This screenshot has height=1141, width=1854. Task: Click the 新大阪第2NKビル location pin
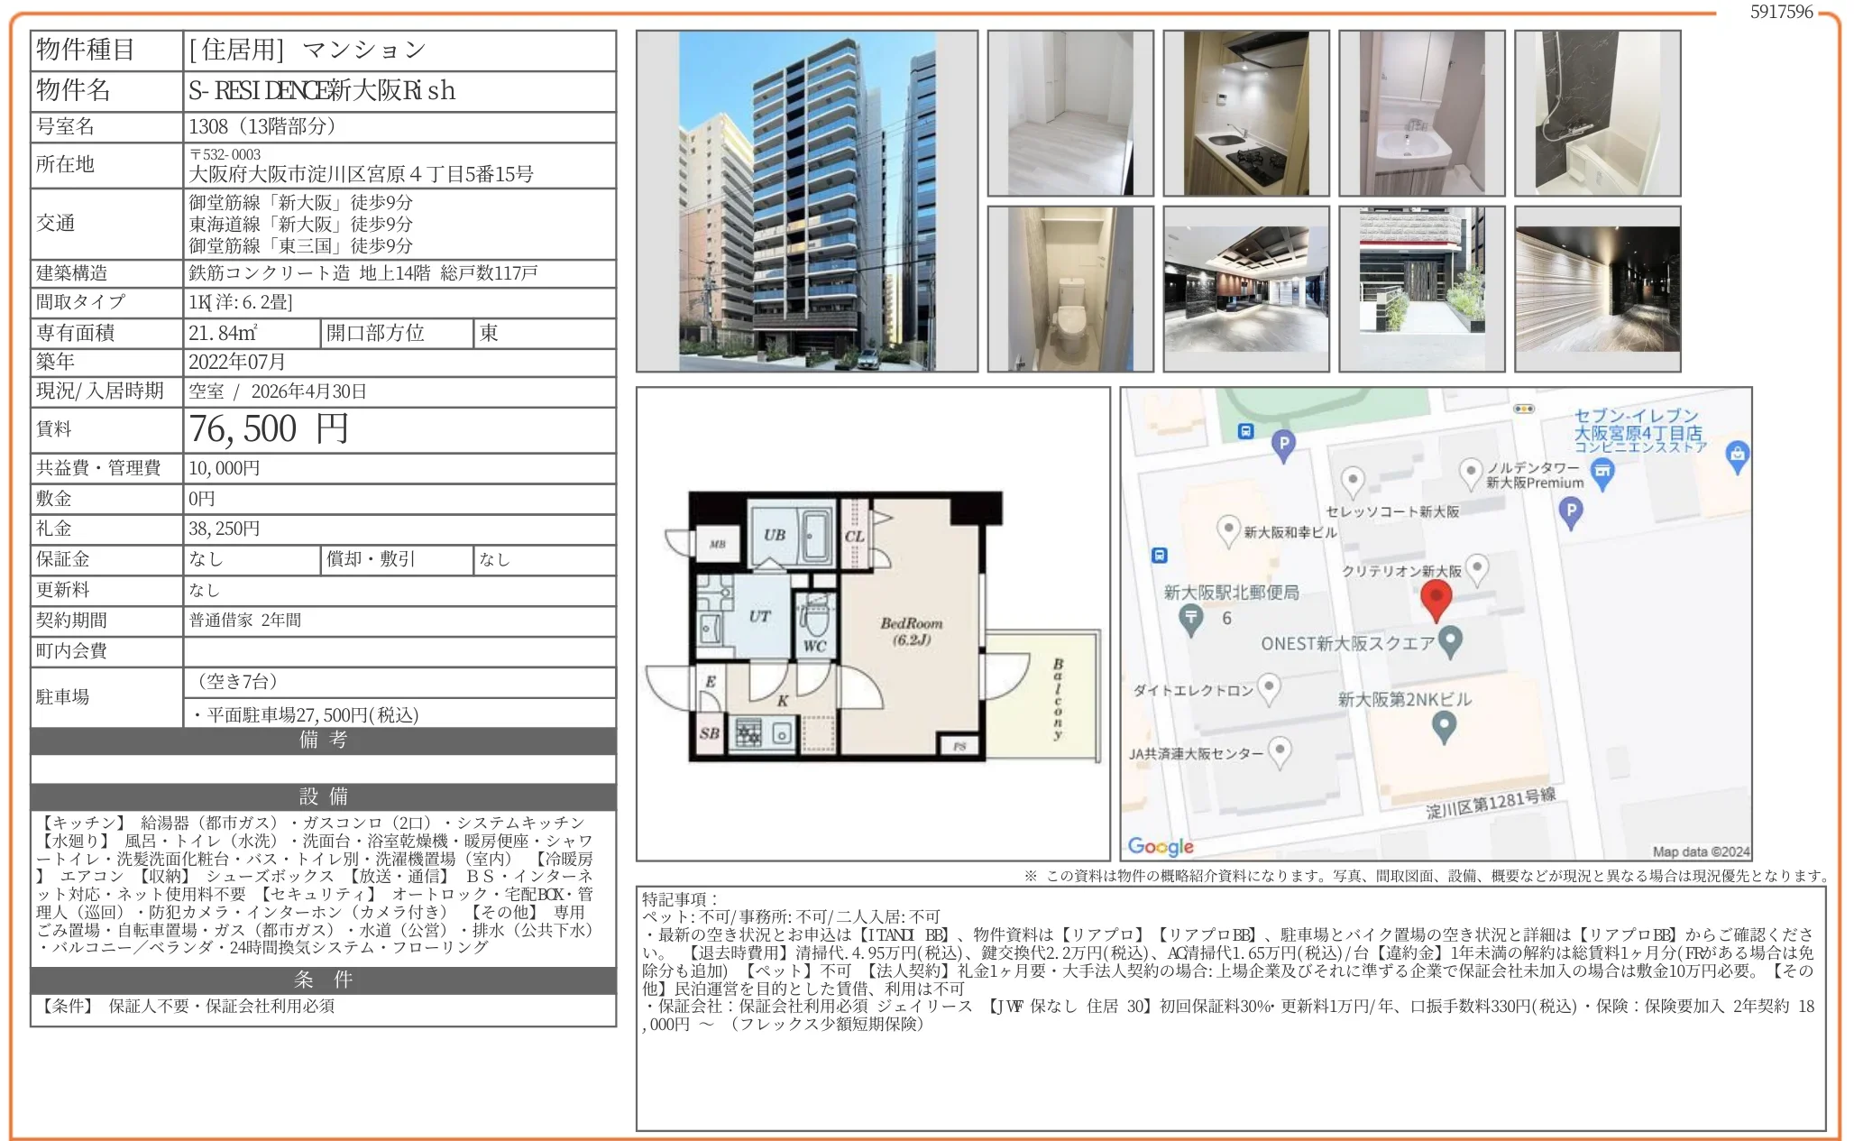(1444, 723)
